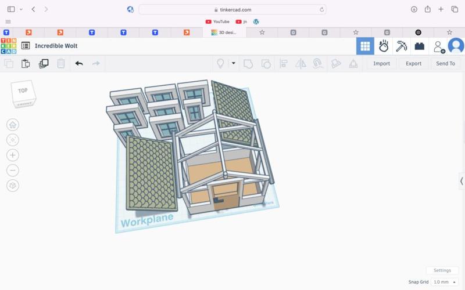Open the YouTube bookmark
The image size is (465, 290).
coord(217,21)
